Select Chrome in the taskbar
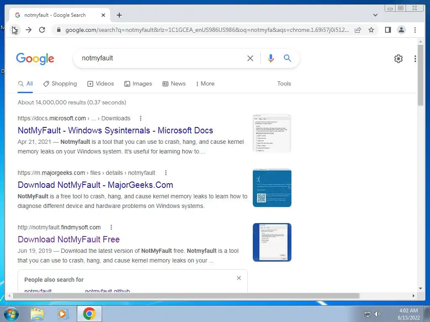This screenshot has height=322, width=430. 89,314
